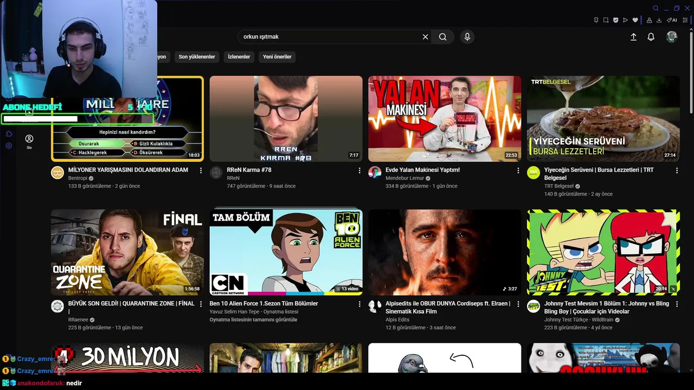Select the Son yüklenenler filter chip
Viewport: 694px width, 390px height.
(x=197, y=57)
